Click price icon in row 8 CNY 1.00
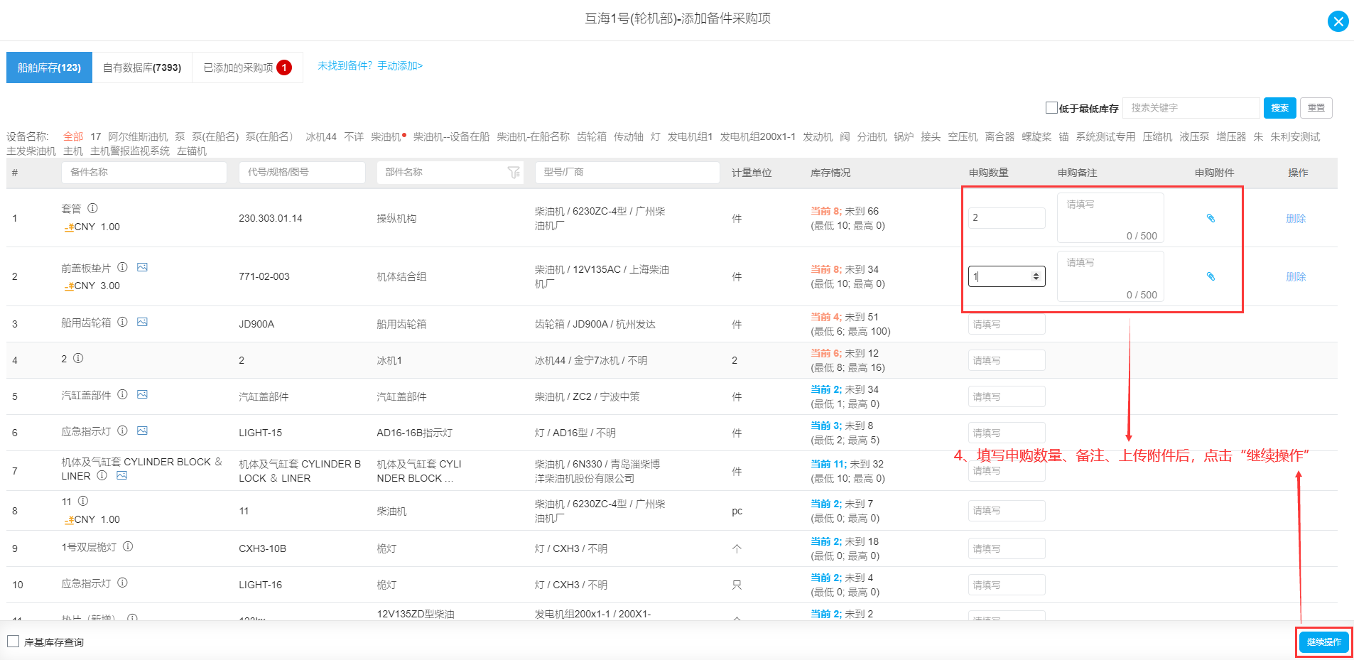The image size is (1354, 660). tap(69, 520)
